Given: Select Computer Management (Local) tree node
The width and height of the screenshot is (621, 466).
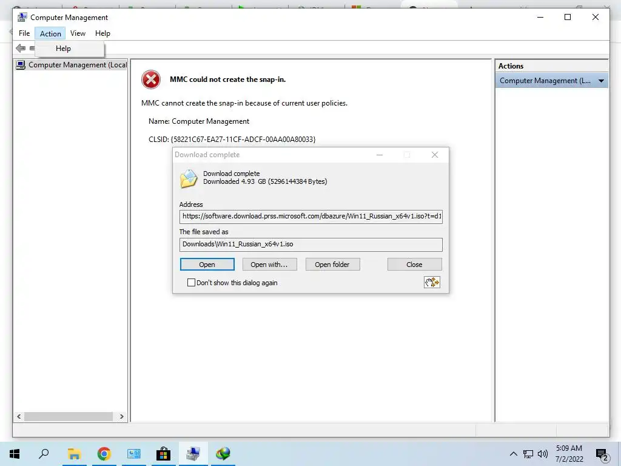Looking at the screenshot, I should [72, 64].
